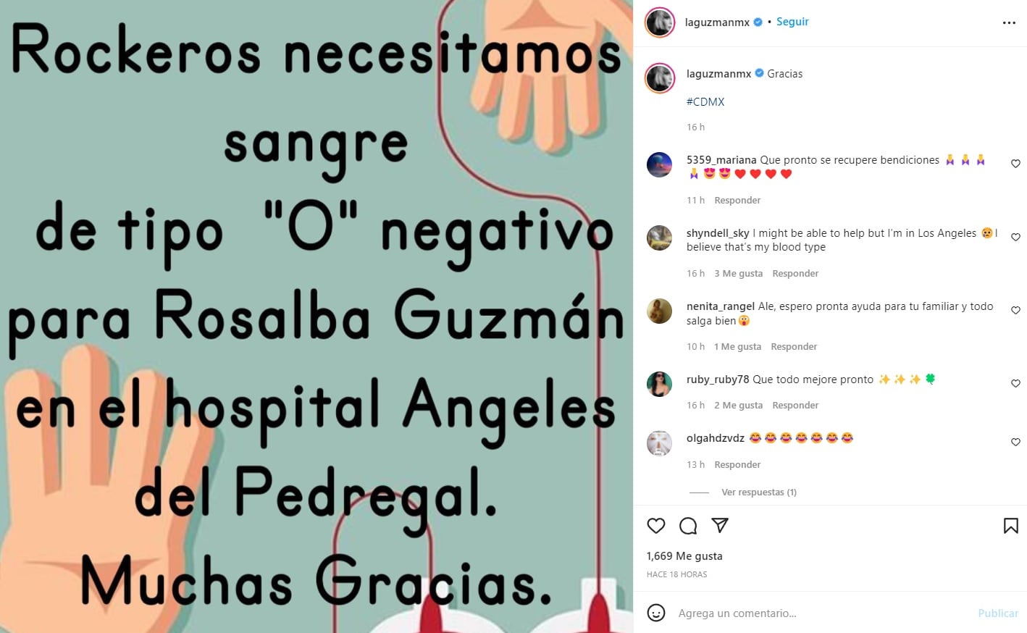This screenshot has height=633, width=1027.
Task: Reply to shyndell_sky's comment
Action: coord(795,274)
